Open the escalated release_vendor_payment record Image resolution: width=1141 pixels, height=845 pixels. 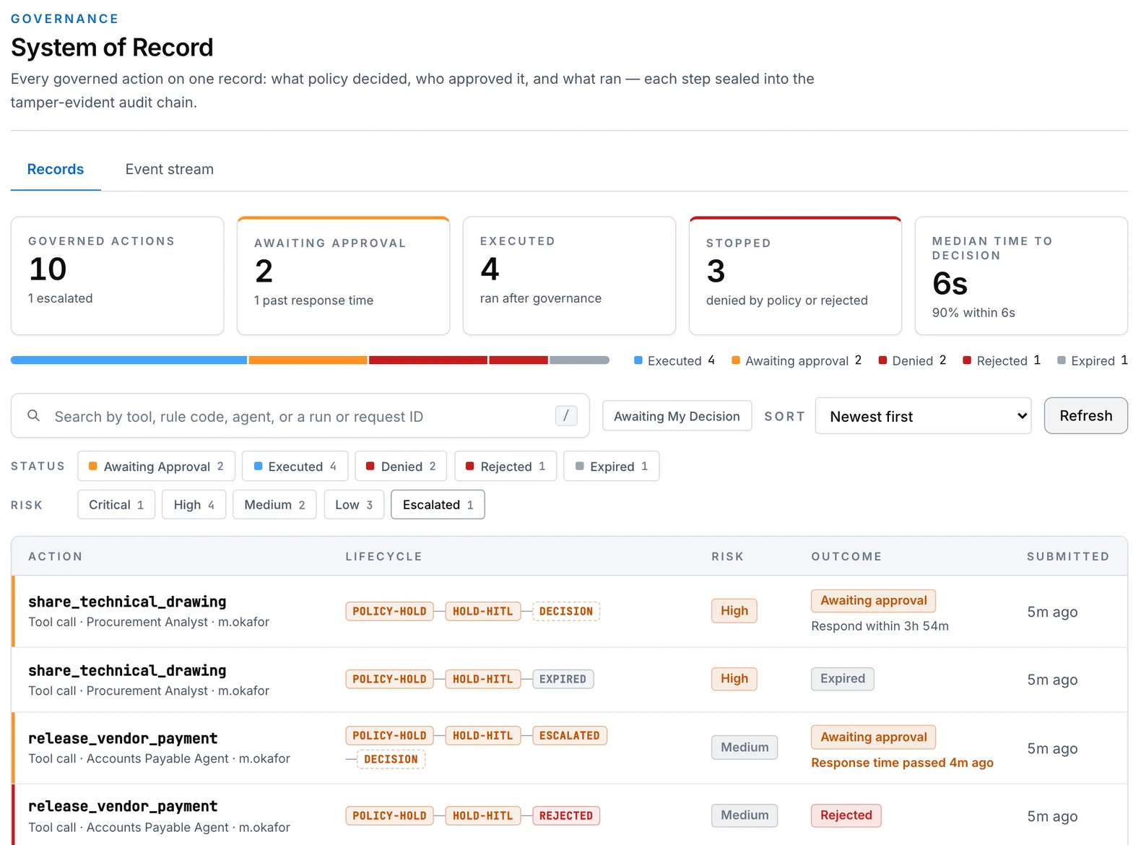coord(569,747)
